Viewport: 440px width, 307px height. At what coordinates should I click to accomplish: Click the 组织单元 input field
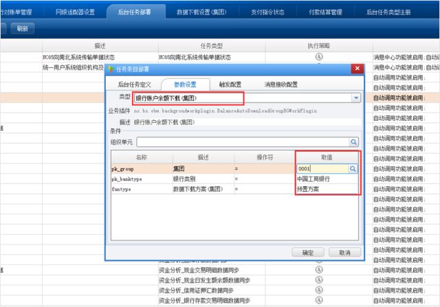(243, 142)
